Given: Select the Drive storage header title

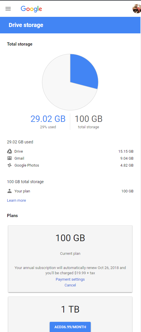Looking at the screenshot, I should coord(26,25).
